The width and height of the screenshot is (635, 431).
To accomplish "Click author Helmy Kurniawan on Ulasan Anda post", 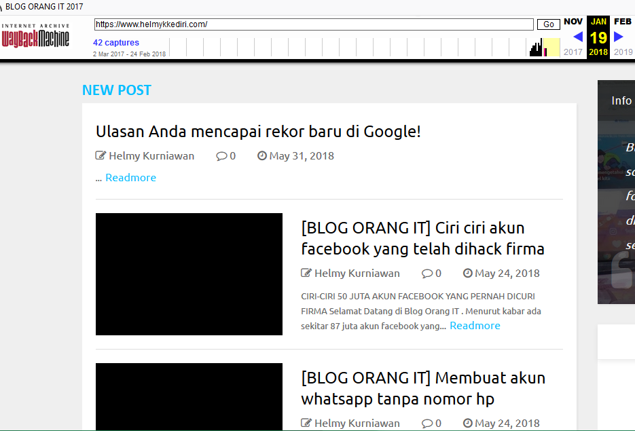I will tap(151, 156).
